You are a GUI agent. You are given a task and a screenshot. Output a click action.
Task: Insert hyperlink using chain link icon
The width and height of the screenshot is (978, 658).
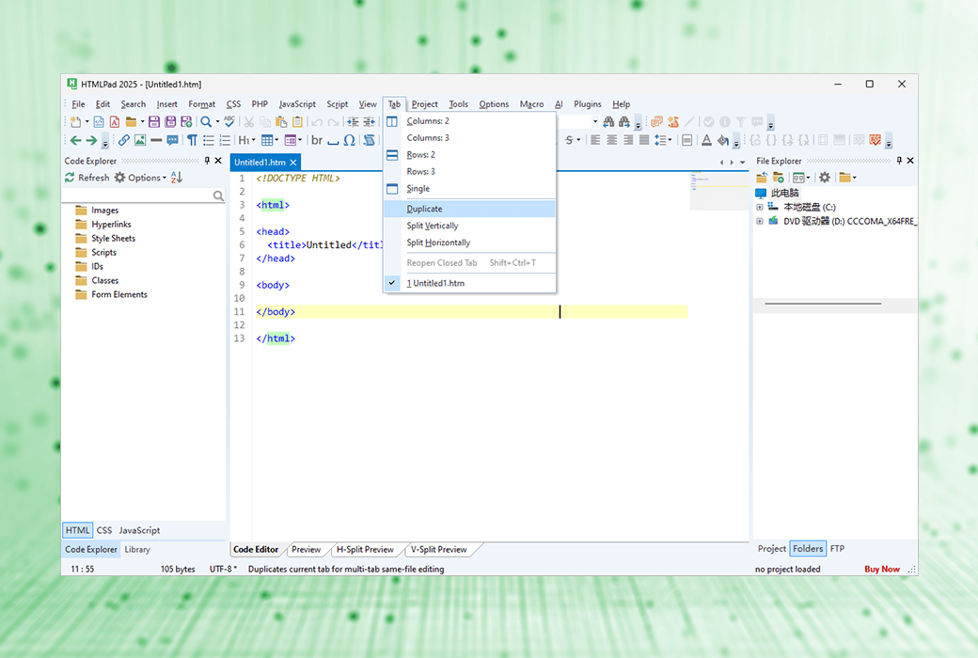coord(124,140)
